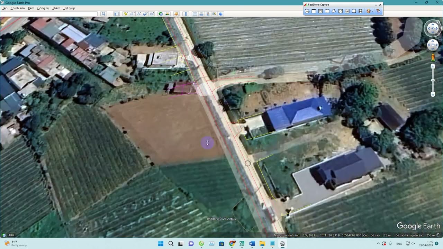Show hidden tray icons chevron
The height and width of the screenshot is (249, 443).
click(378, 243)
